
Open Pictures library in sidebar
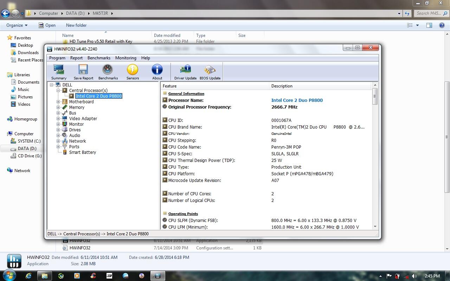pos(25,97)
